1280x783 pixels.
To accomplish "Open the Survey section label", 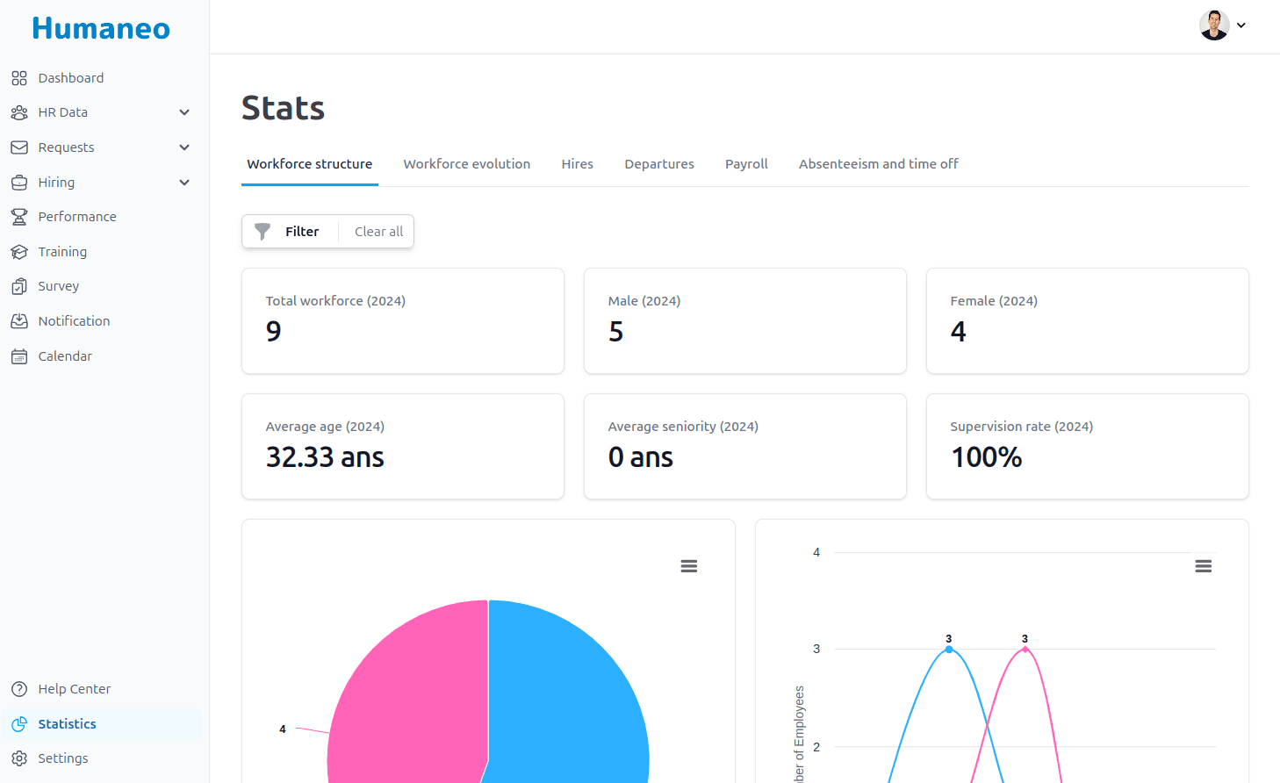I will coord(59,286).
